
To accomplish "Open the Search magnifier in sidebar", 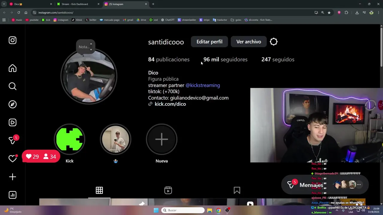I will point(13,86).
